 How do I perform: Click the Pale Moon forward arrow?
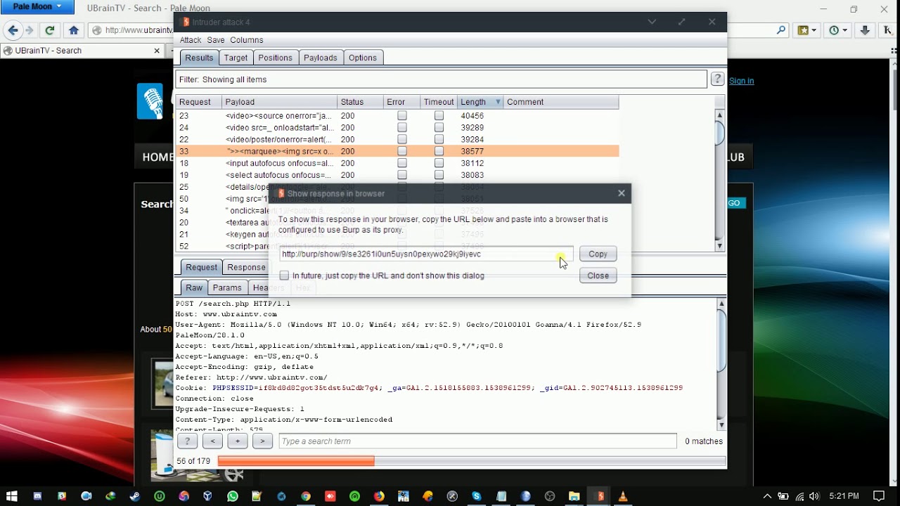click(29, 30)
